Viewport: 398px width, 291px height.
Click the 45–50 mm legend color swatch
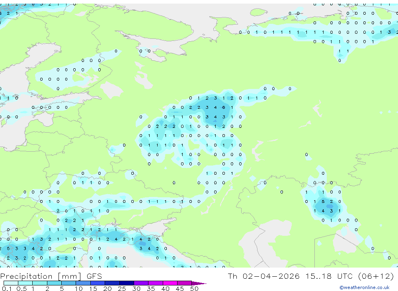184,283
